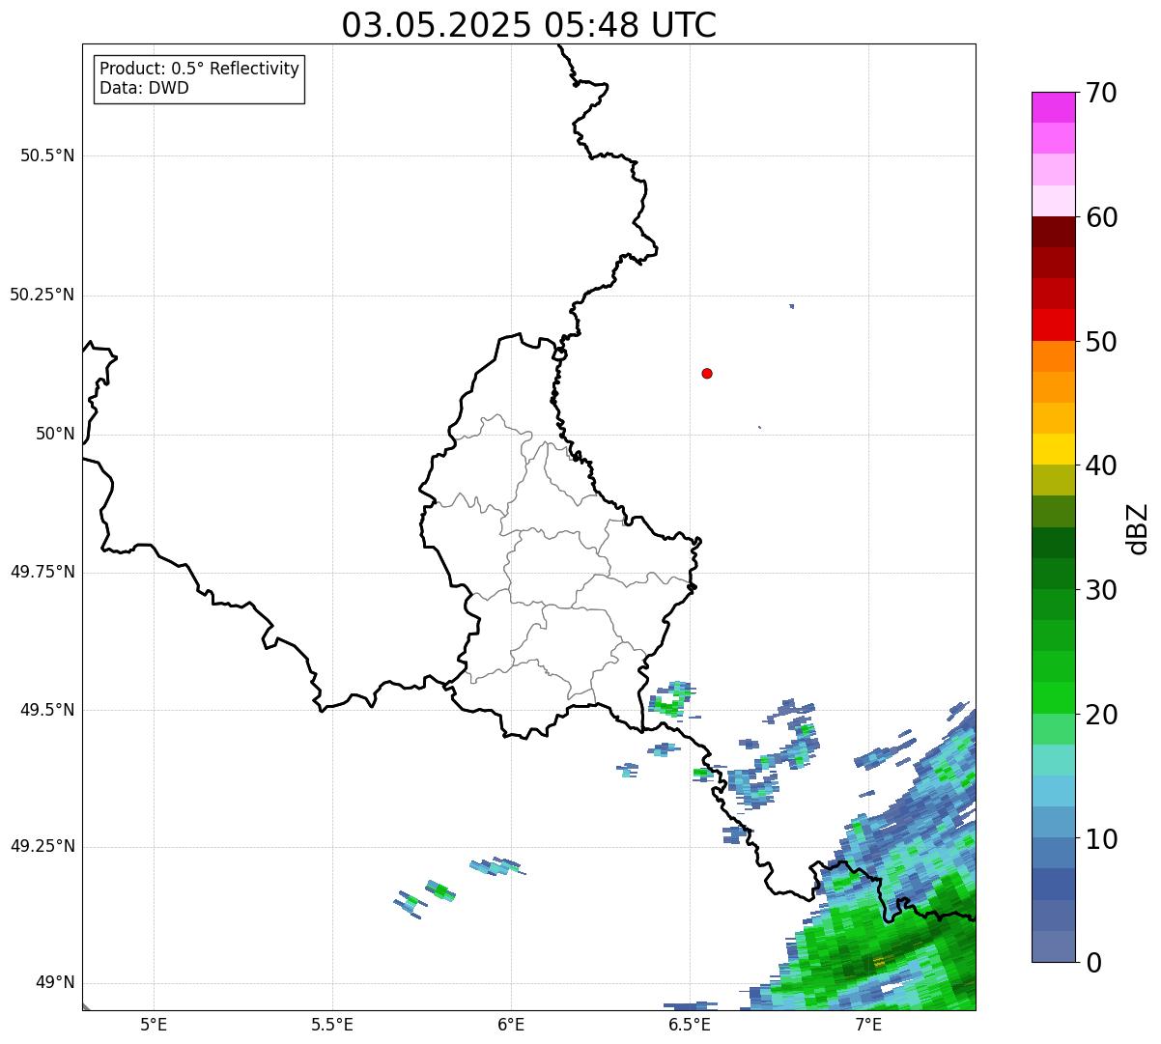
Task: Click the 6.5°E longitude label
Action: tap(690, 1024)
